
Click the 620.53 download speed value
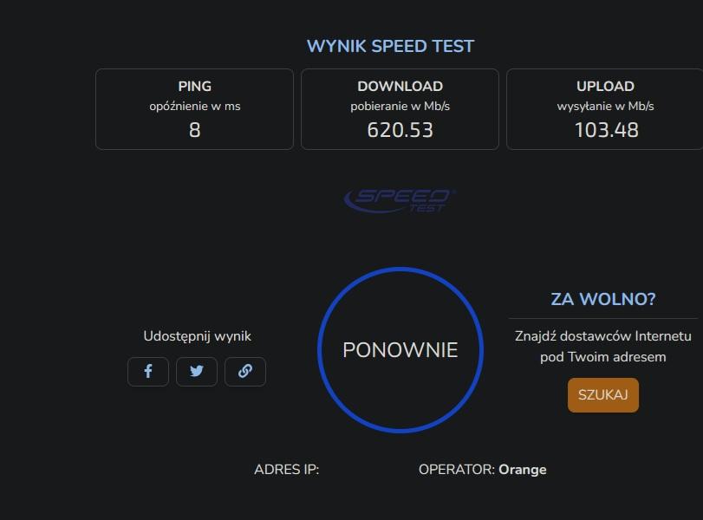[x=400, y=130]
